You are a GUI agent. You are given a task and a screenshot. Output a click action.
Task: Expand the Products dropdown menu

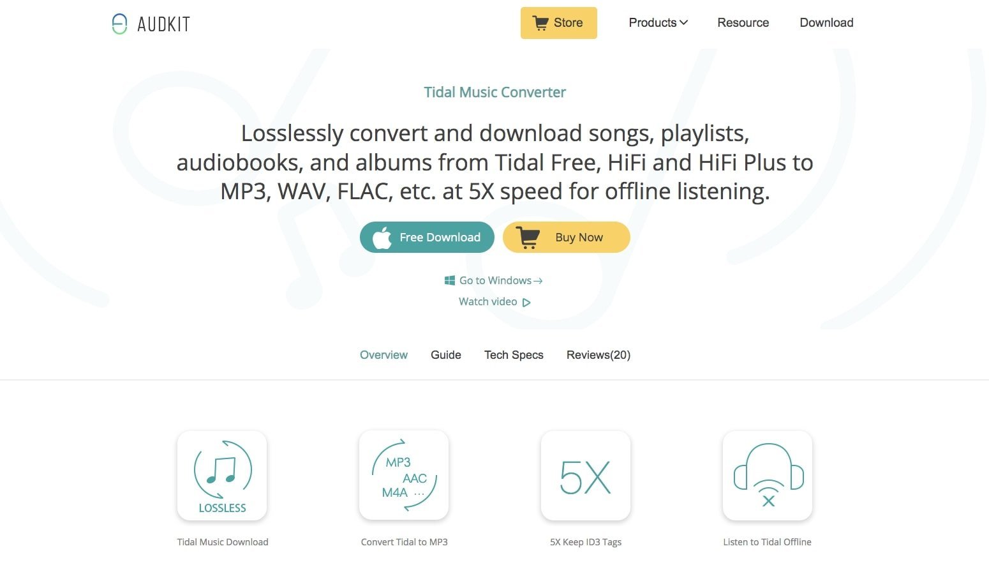point(658,22)
